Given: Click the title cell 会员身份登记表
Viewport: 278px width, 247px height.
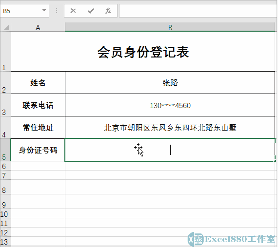Looking at the screenshot, I should coord(143,52).
